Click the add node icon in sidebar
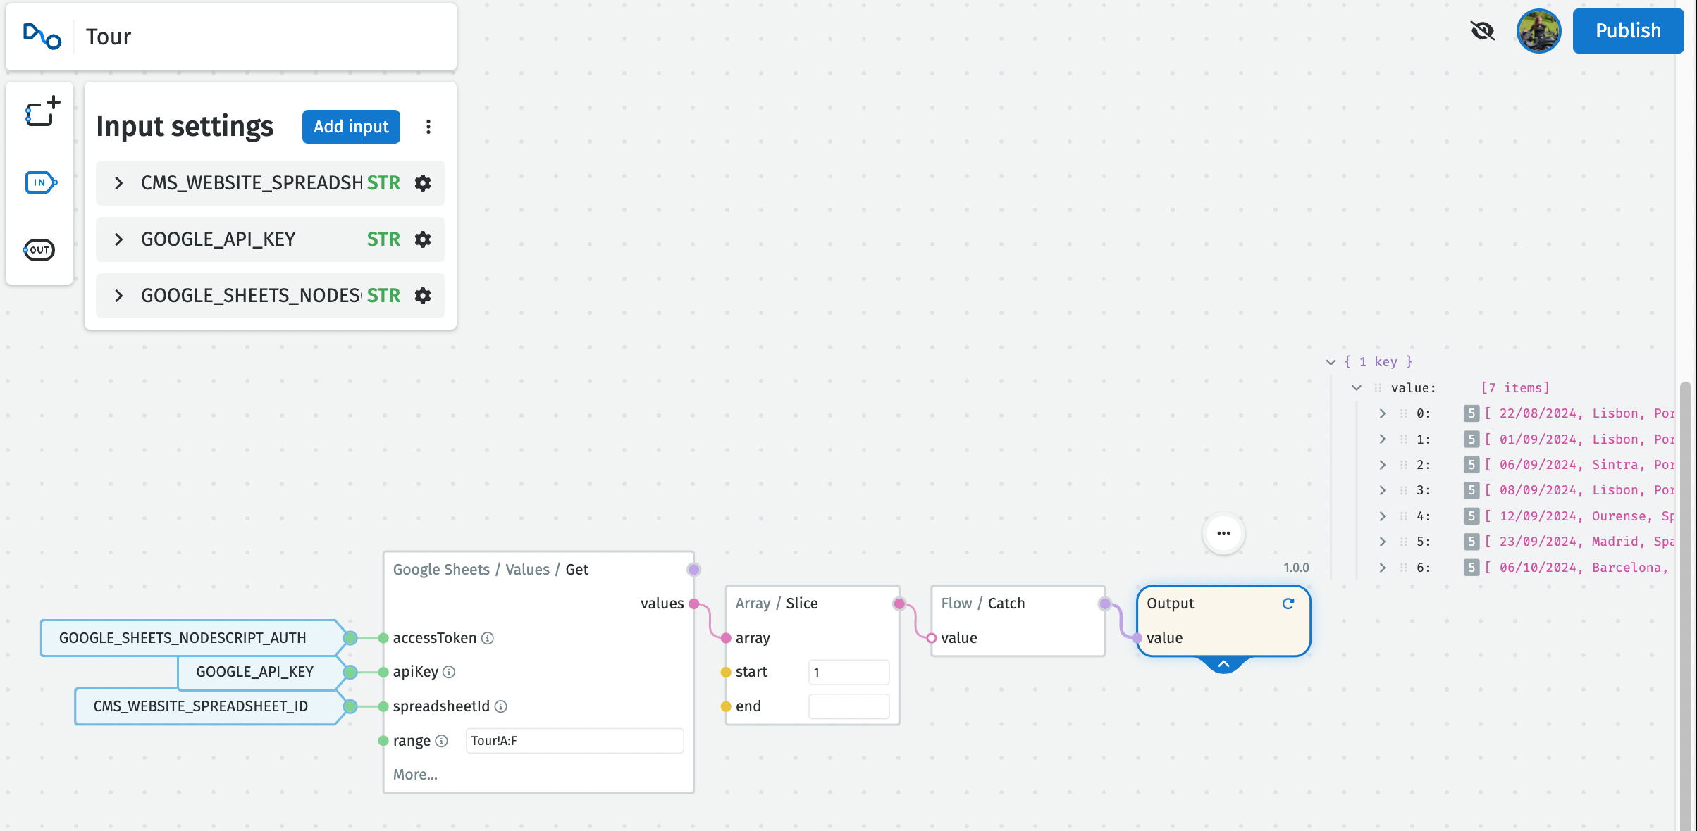 click(x=42, y=112)
